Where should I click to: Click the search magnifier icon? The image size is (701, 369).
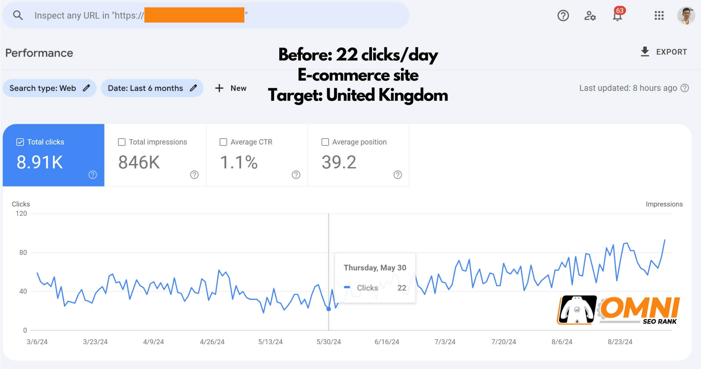tap(18, 15)
